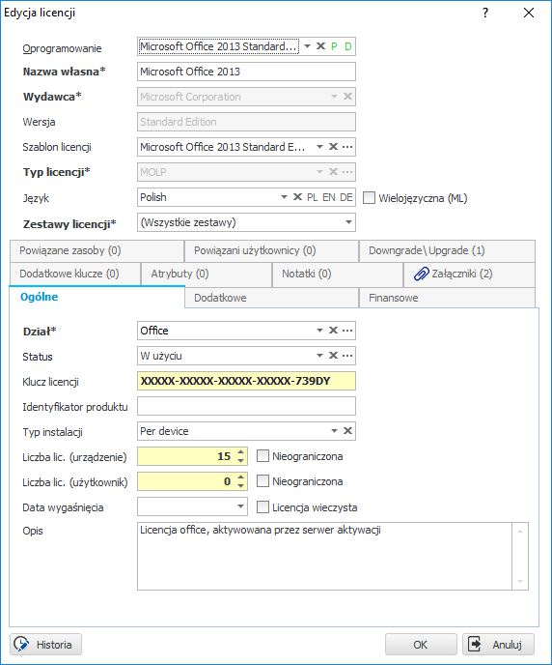The width and height of the screenshot is (552, 665).
Task: Decrease Liczba lic. (użytkownik) value
Action: (240, 486)
